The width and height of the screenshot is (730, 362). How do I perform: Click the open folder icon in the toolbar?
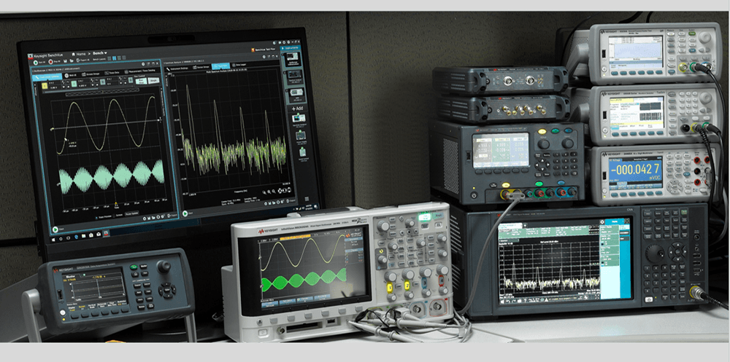pos(72,61)
